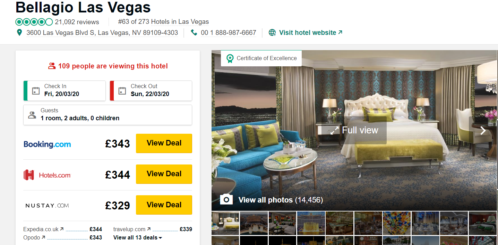This screenshot has width=498, height=245.
Task: Click the camera icon for all photos
Action: point(226,199)
